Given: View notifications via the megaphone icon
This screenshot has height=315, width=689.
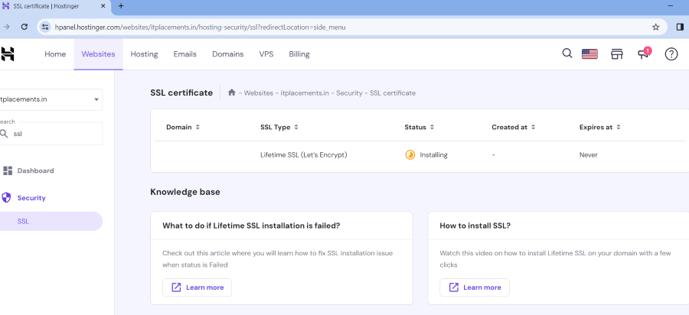Looking at the screenshot, I should click(643, 54).
